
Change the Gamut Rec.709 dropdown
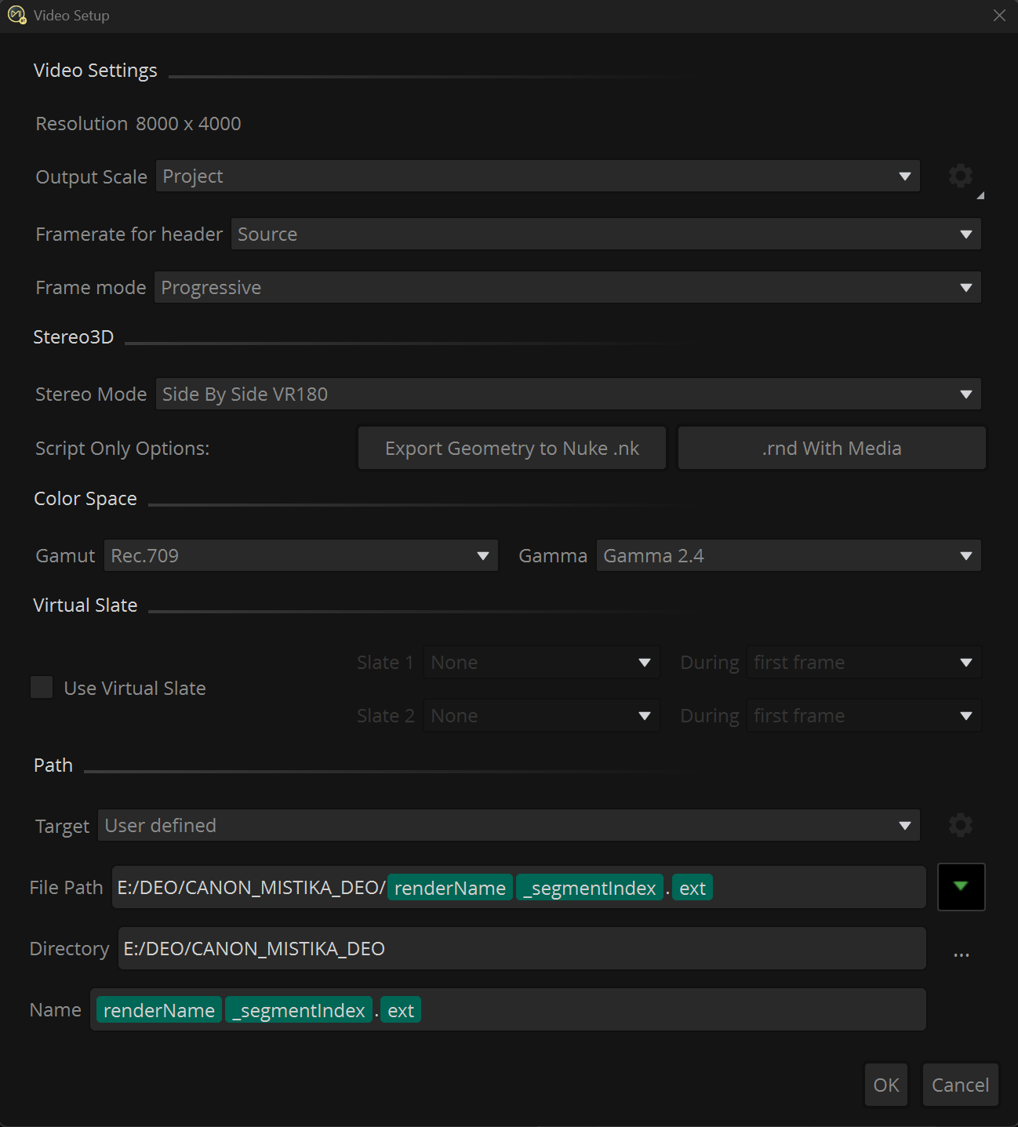coord(300,555)
